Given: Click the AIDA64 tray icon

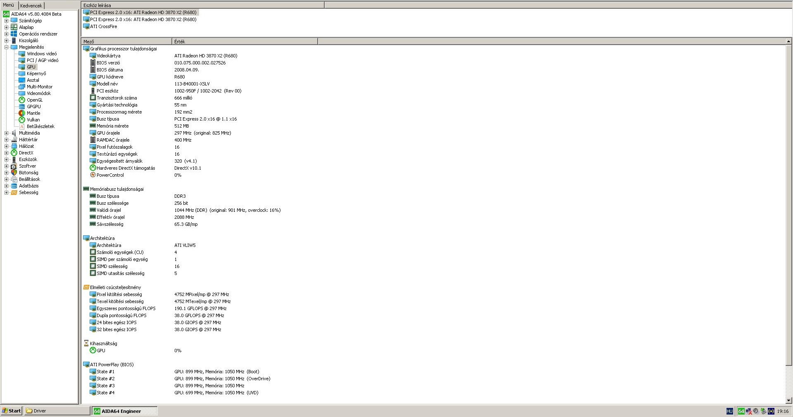Looking at the screenshot, I should [741, 411].
